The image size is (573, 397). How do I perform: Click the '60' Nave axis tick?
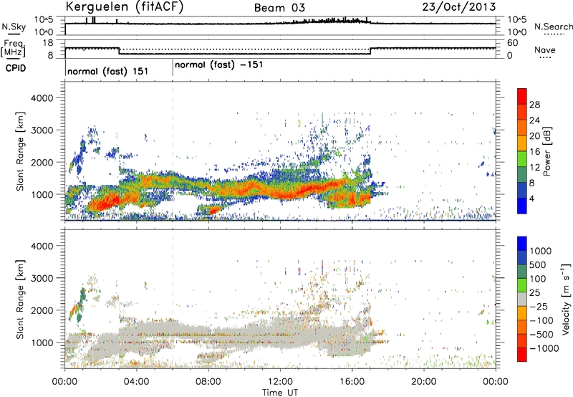[512, 43]
